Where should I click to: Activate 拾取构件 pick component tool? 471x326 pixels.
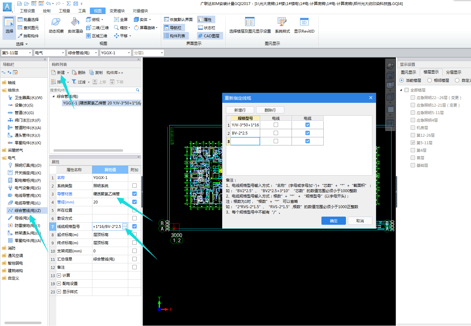pos(28,36)
